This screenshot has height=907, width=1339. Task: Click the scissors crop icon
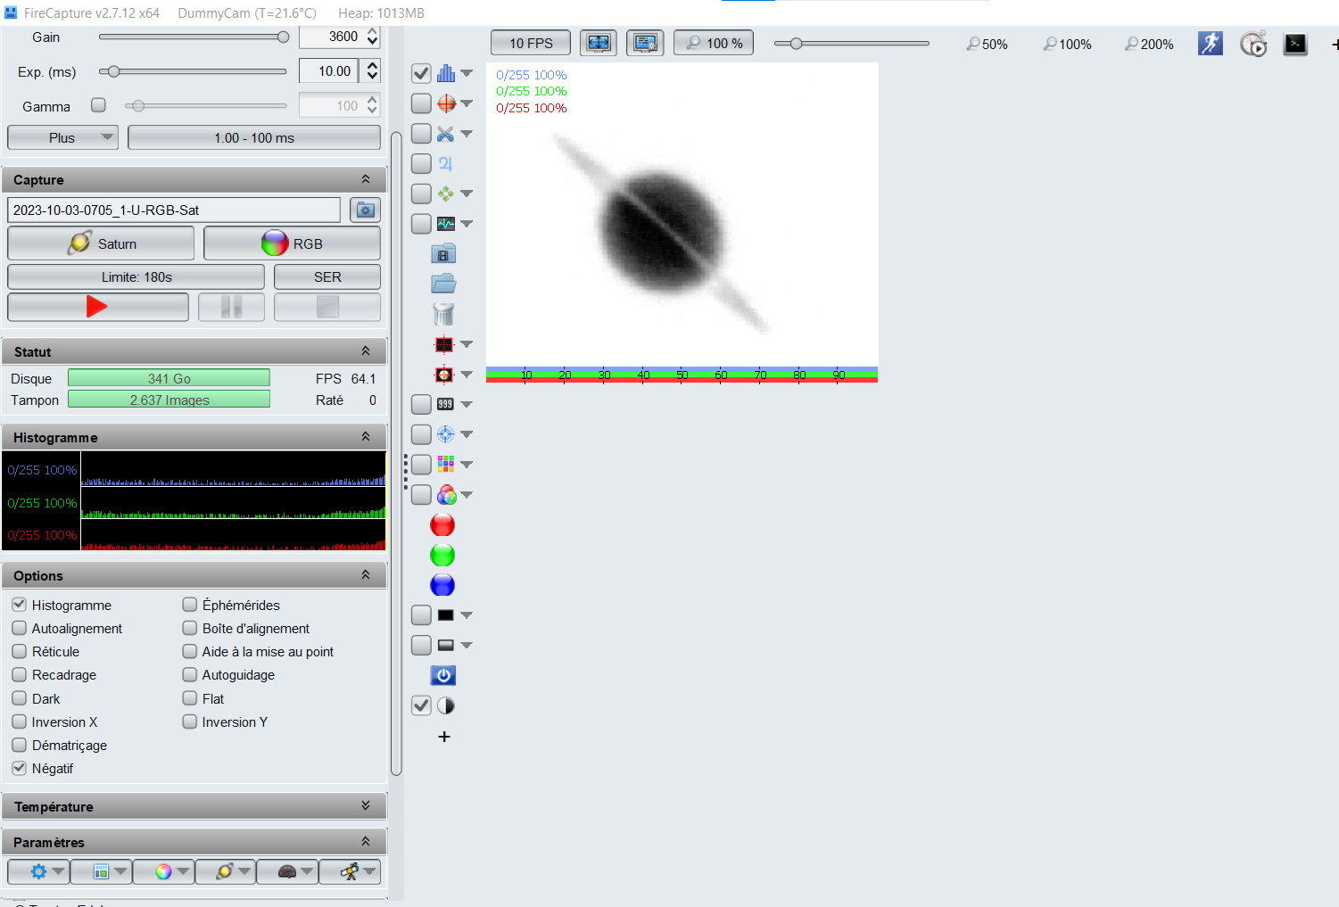[x=445, y=134]
